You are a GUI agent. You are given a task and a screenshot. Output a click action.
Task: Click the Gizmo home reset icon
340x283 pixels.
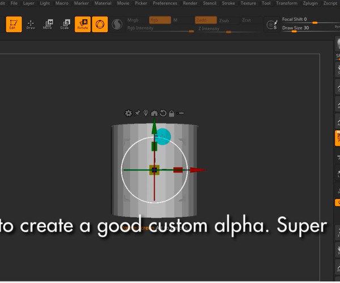tap(154, 113)
